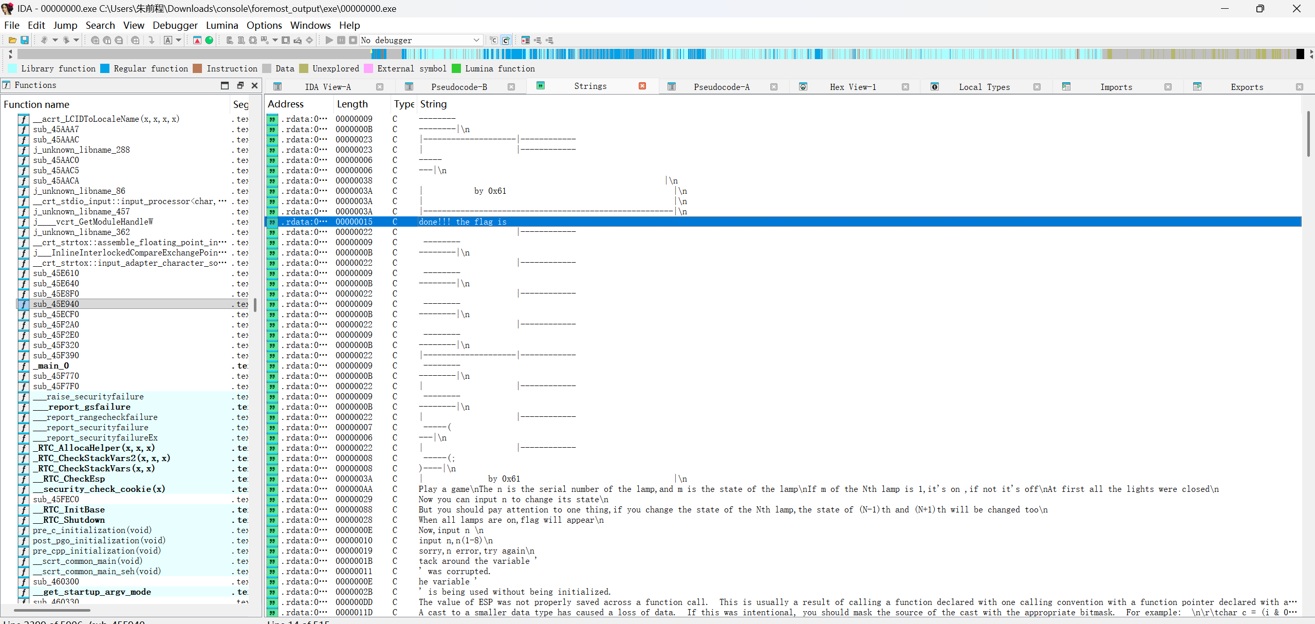Screen dimensions: 1315x624
Task: Click the Save database floppy icon
Action: pos(24,40)
